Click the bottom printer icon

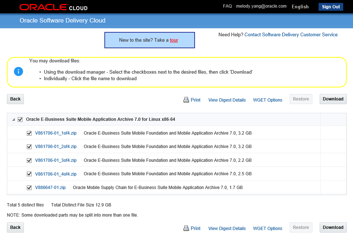186,228
